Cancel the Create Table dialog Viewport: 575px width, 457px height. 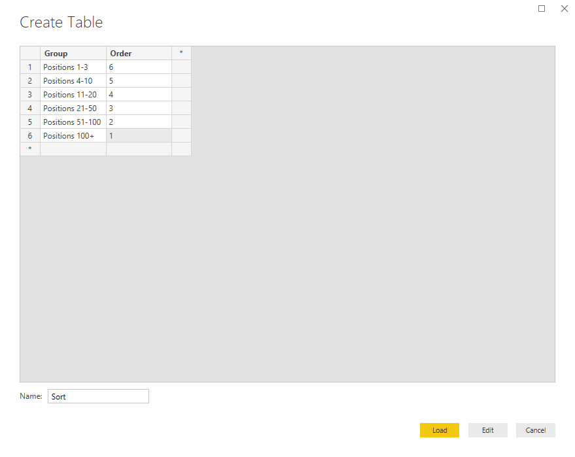[535, 430]
